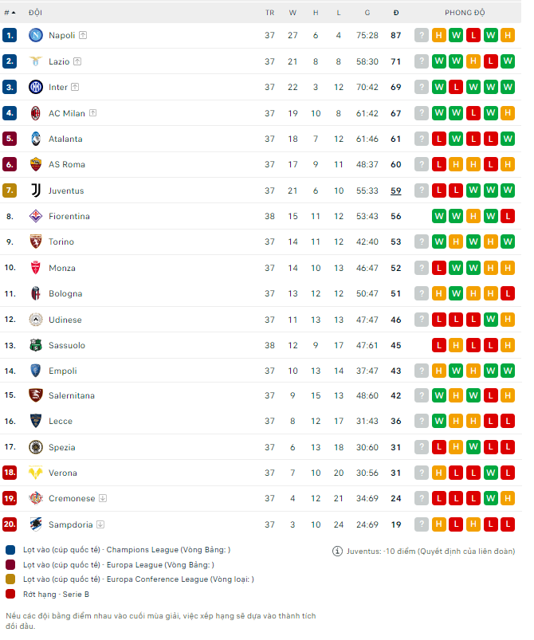
Task: Reveal the question-mark badge for Verona
Action: (x=422, y=473)
